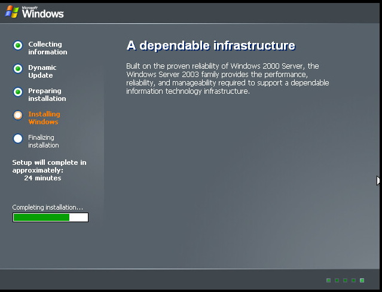The width and height of the screenshot is (382, 292).
Task: Click the Windows wordmark in the header
Action: pos(43,13)
